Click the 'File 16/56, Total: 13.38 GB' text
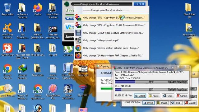The image size is (199, 112). 127,78
